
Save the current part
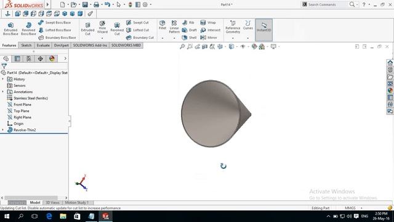click(x=85, y=4)
